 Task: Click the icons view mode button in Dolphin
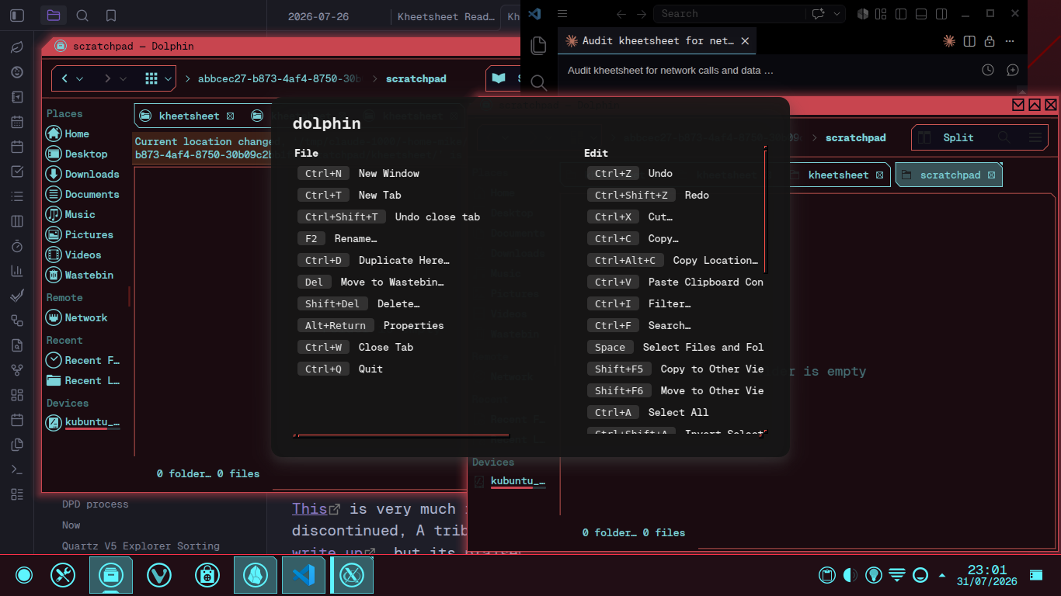point(151,78)
